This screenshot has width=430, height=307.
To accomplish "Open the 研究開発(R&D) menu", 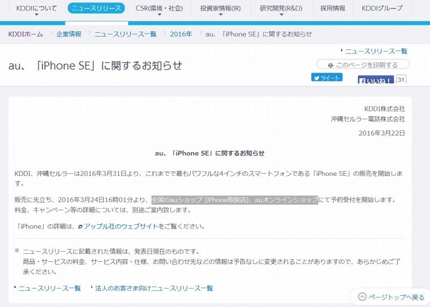I will (x=281, y=8).
